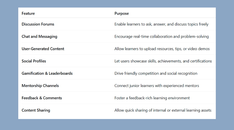Select the friendly competition purpose text

point(156,73)
